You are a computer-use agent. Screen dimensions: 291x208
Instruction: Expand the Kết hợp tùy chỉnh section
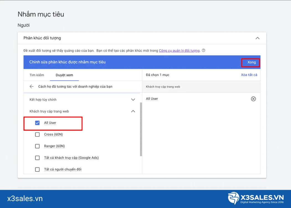pyautogui.click(x=133, y=100)
